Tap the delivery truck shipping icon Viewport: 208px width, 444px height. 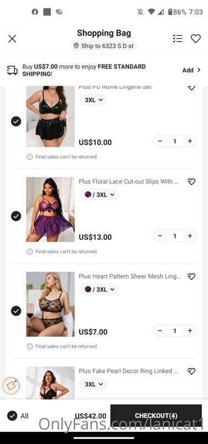pos(12,70)
